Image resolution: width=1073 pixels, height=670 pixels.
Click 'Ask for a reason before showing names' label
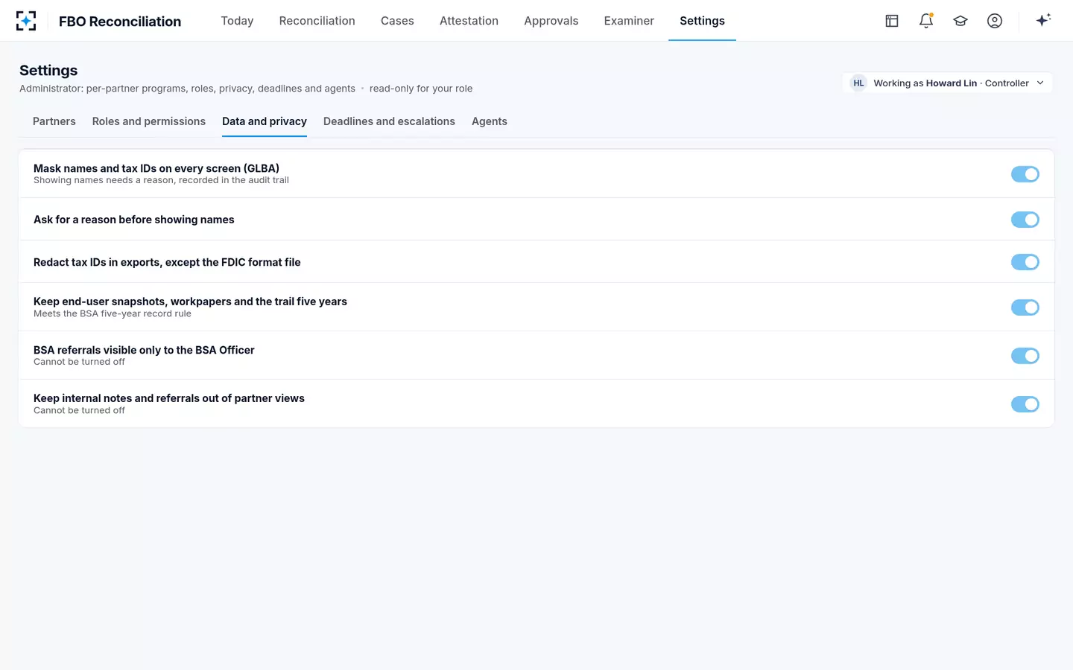[x=134, y=220]
